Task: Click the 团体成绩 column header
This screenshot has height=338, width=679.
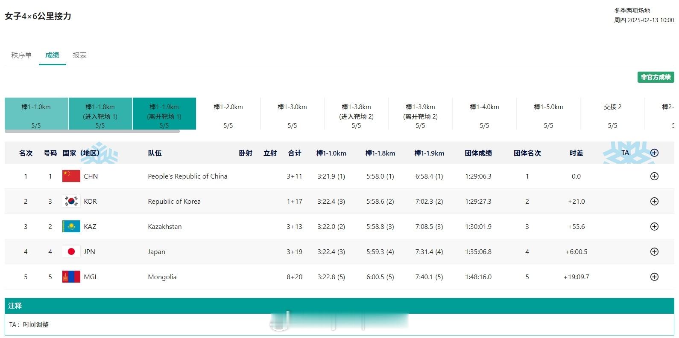Action: tap(478, 153)
